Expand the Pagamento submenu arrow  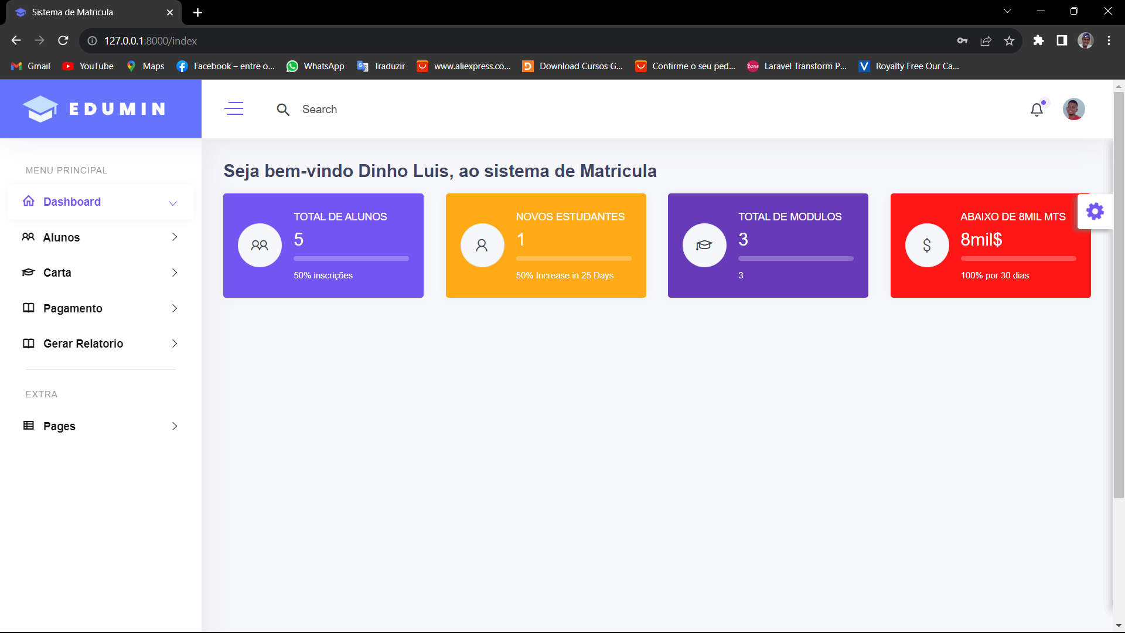pos(174,308)
